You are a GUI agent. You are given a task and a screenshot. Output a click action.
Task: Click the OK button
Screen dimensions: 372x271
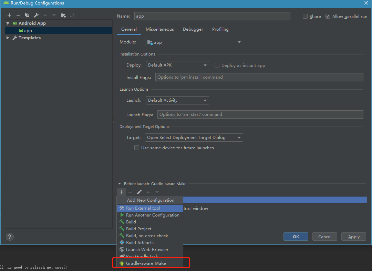296,237
